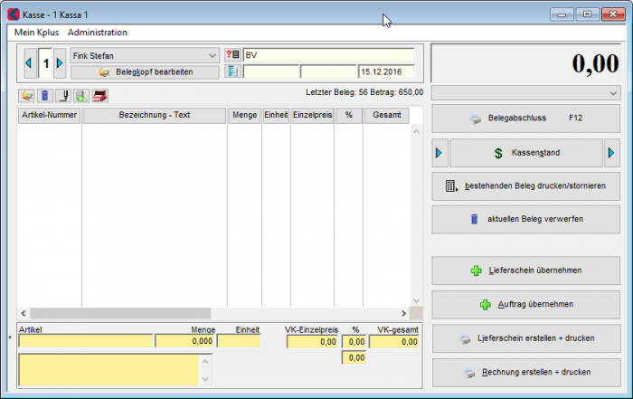Click the Artikel input field
This screenshot has height=399, width=633.
[86, 341]
